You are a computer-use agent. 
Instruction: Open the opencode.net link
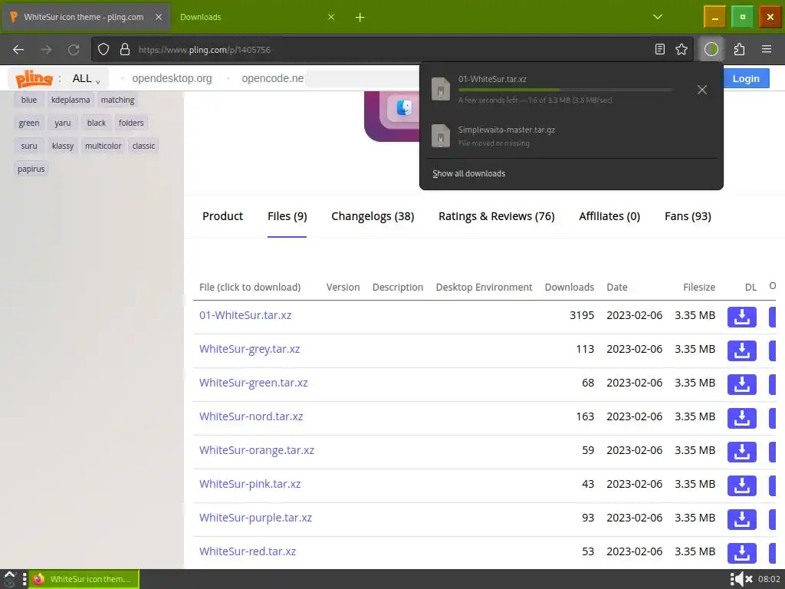click(x=273, y=79)
